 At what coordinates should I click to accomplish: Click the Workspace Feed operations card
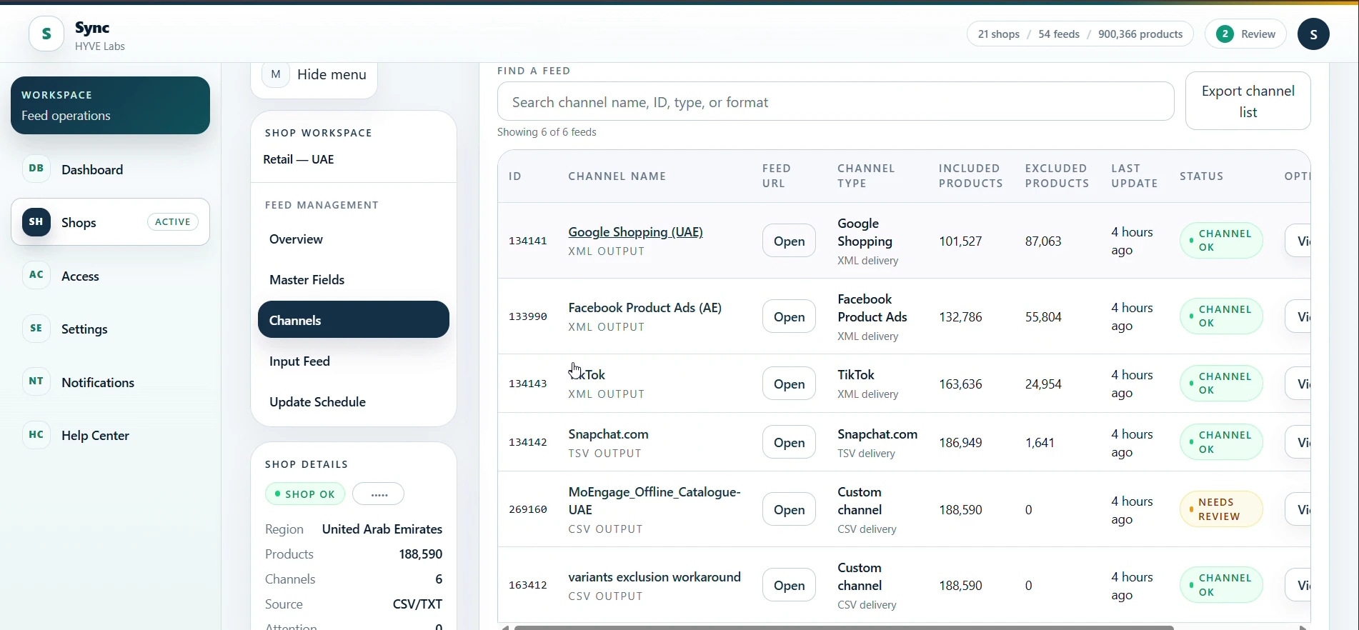[x=110, y=105]
